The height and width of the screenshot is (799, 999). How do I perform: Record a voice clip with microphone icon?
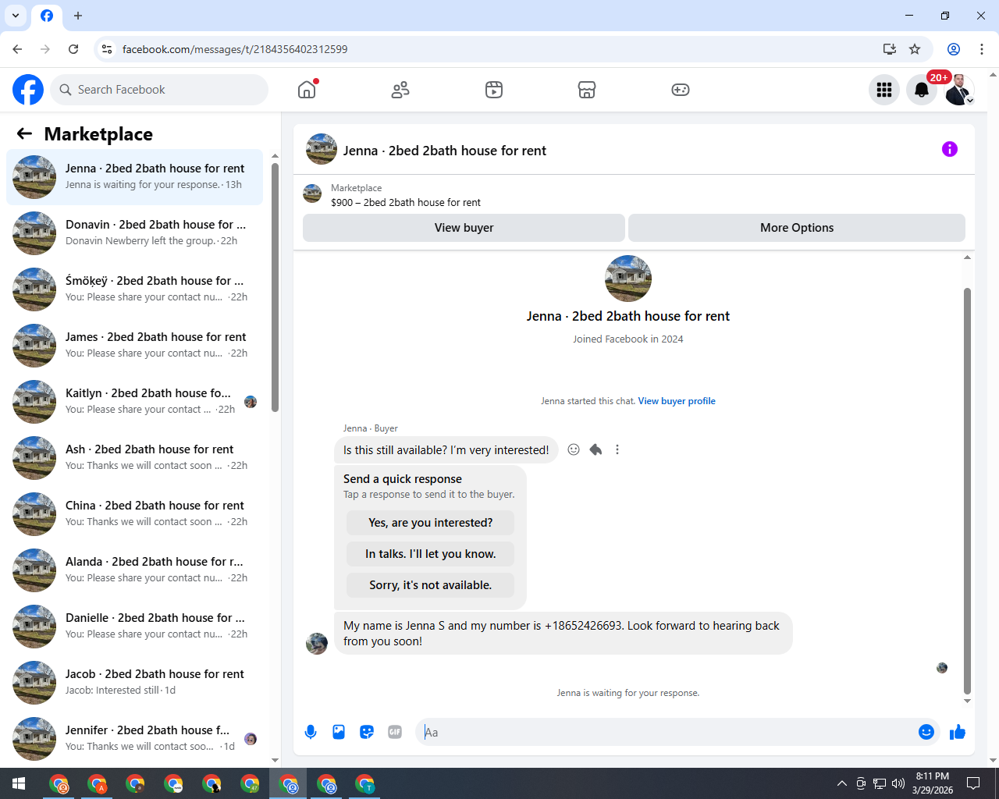click(311, 732)
